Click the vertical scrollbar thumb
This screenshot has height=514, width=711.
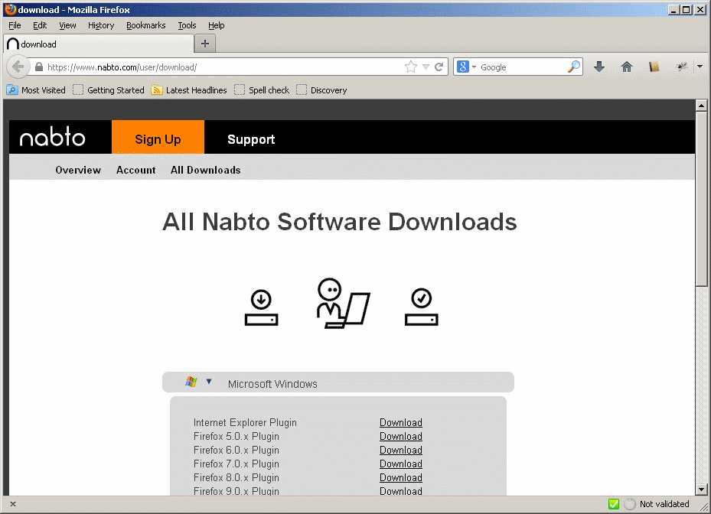(701, 200)
